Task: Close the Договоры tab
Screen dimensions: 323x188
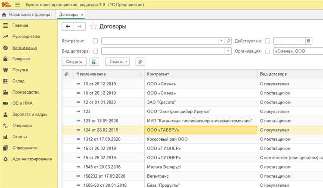Action: pyautogui.click(x=82, y=15)
